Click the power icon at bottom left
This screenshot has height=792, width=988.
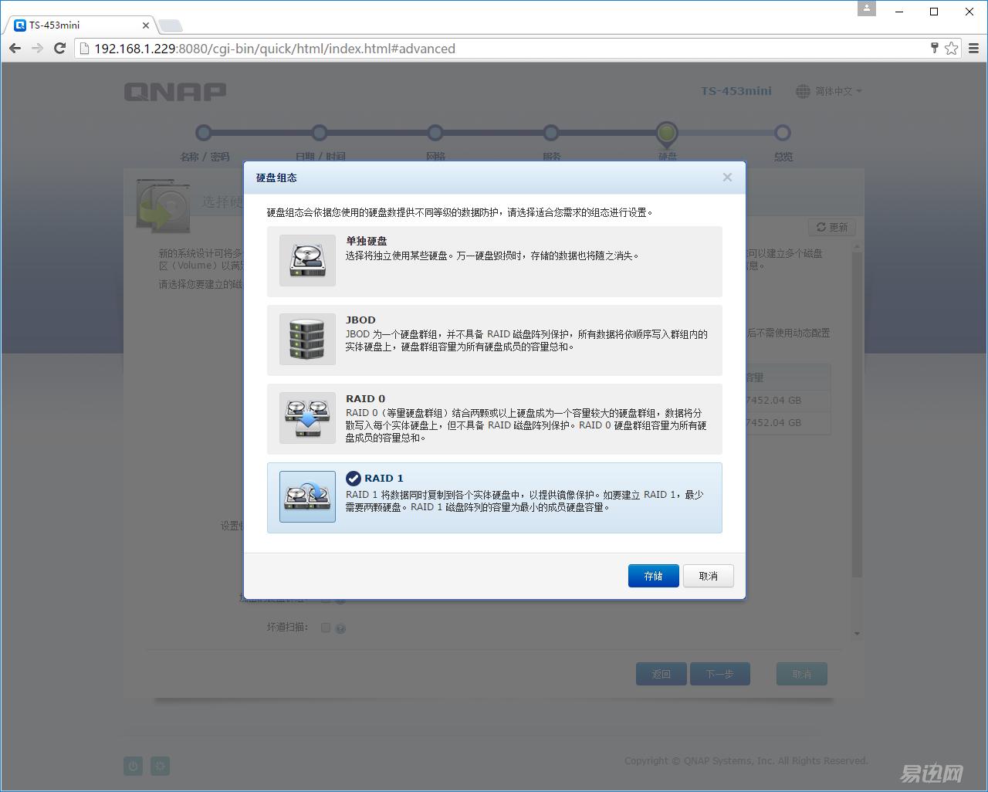133,766
